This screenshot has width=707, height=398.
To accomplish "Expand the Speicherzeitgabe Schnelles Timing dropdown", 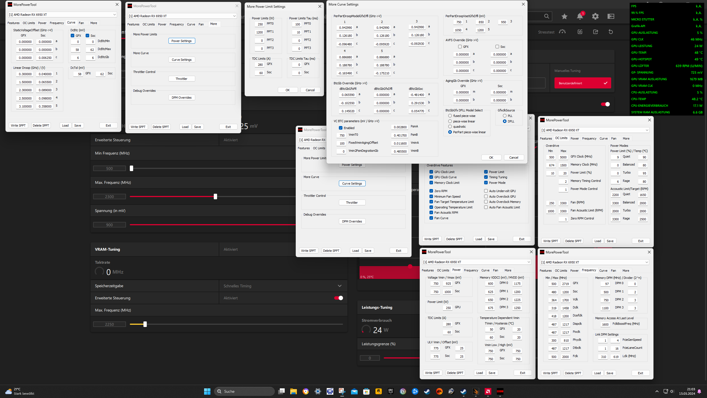I will [339, 286].
